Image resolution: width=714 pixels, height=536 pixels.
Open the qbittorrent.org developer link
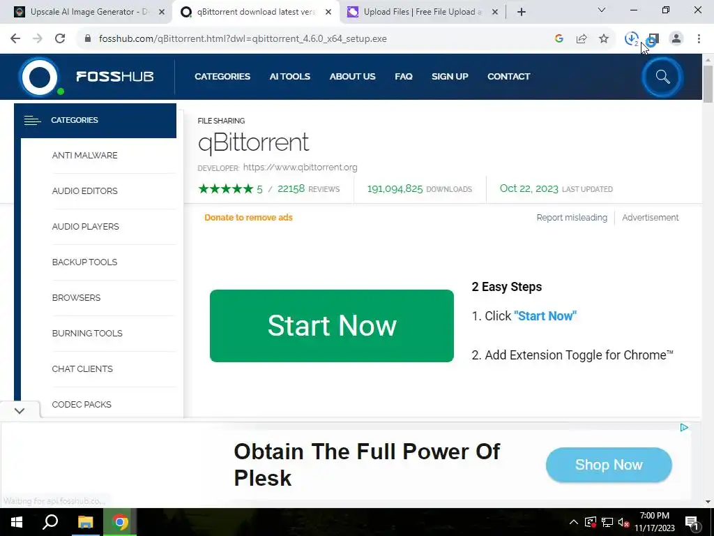[300, 167]
